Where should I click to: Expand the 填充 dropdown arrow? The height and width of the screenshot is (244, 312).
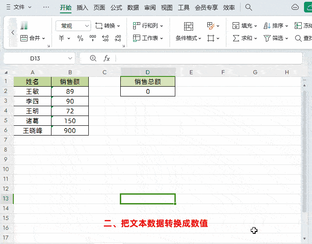tap(256, 26)
